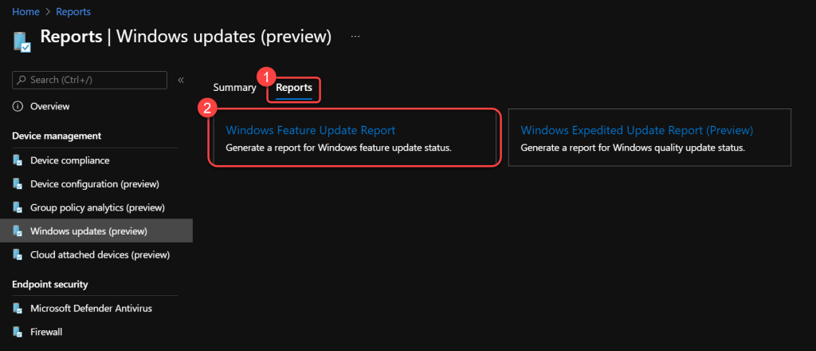Open Windows Feature Update Report link
The width and height of the screenshot is (816, 351).
click(310, 130)
